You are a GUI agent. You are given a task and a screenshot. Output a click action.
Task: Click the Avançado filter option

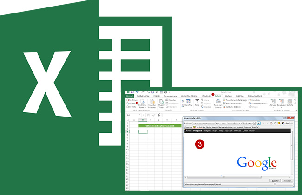(x=206, y=107)
